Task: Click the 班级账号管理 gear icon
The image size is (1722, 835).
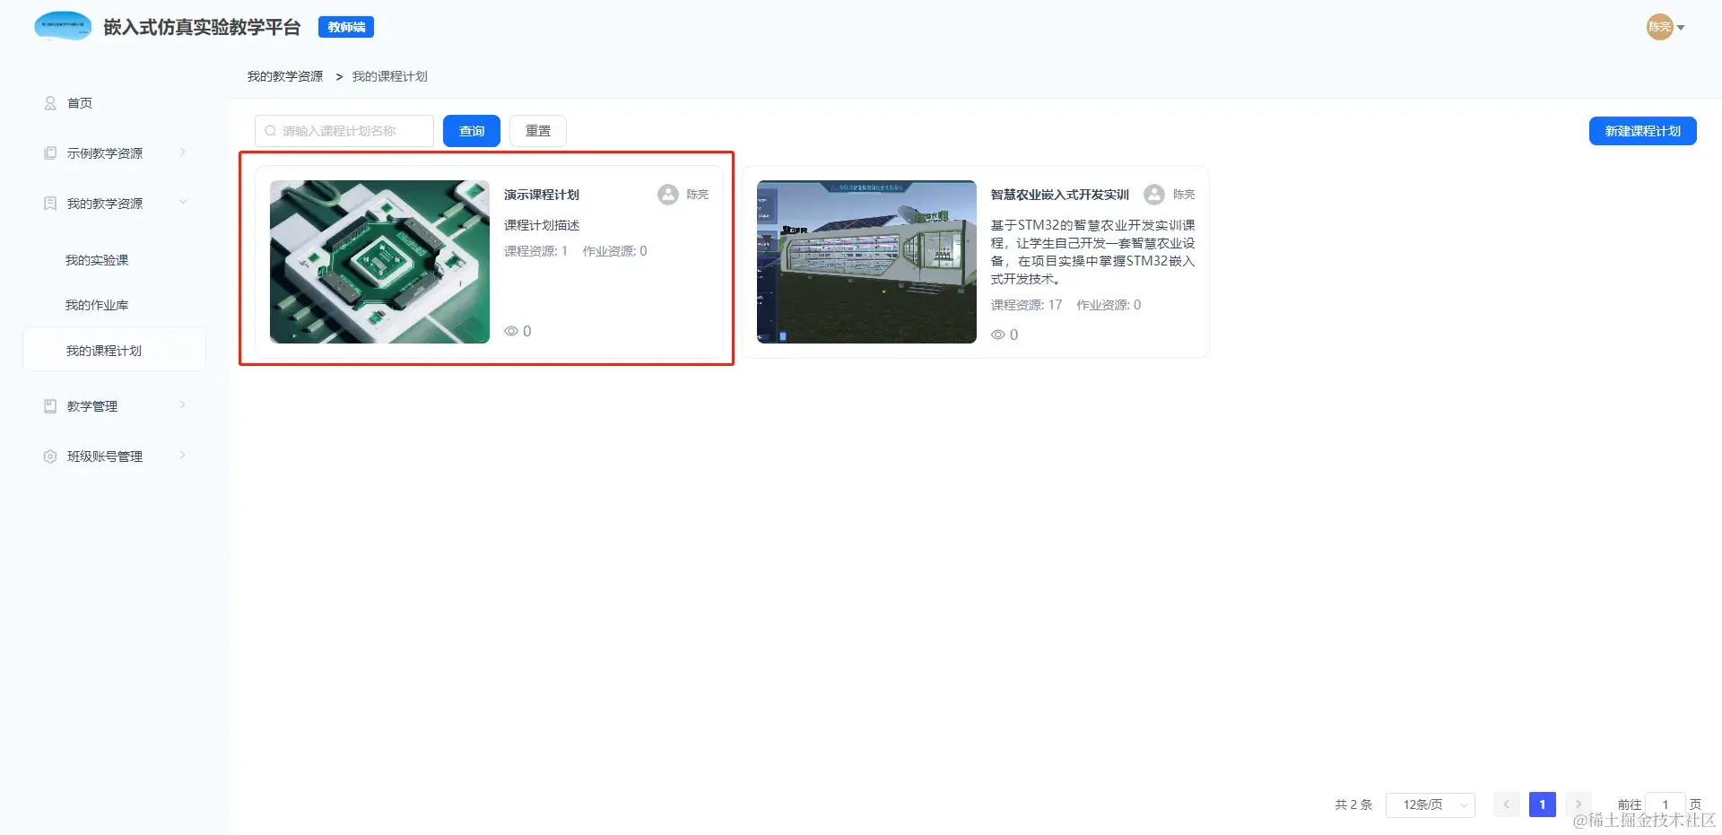Action: coord(50,457)
